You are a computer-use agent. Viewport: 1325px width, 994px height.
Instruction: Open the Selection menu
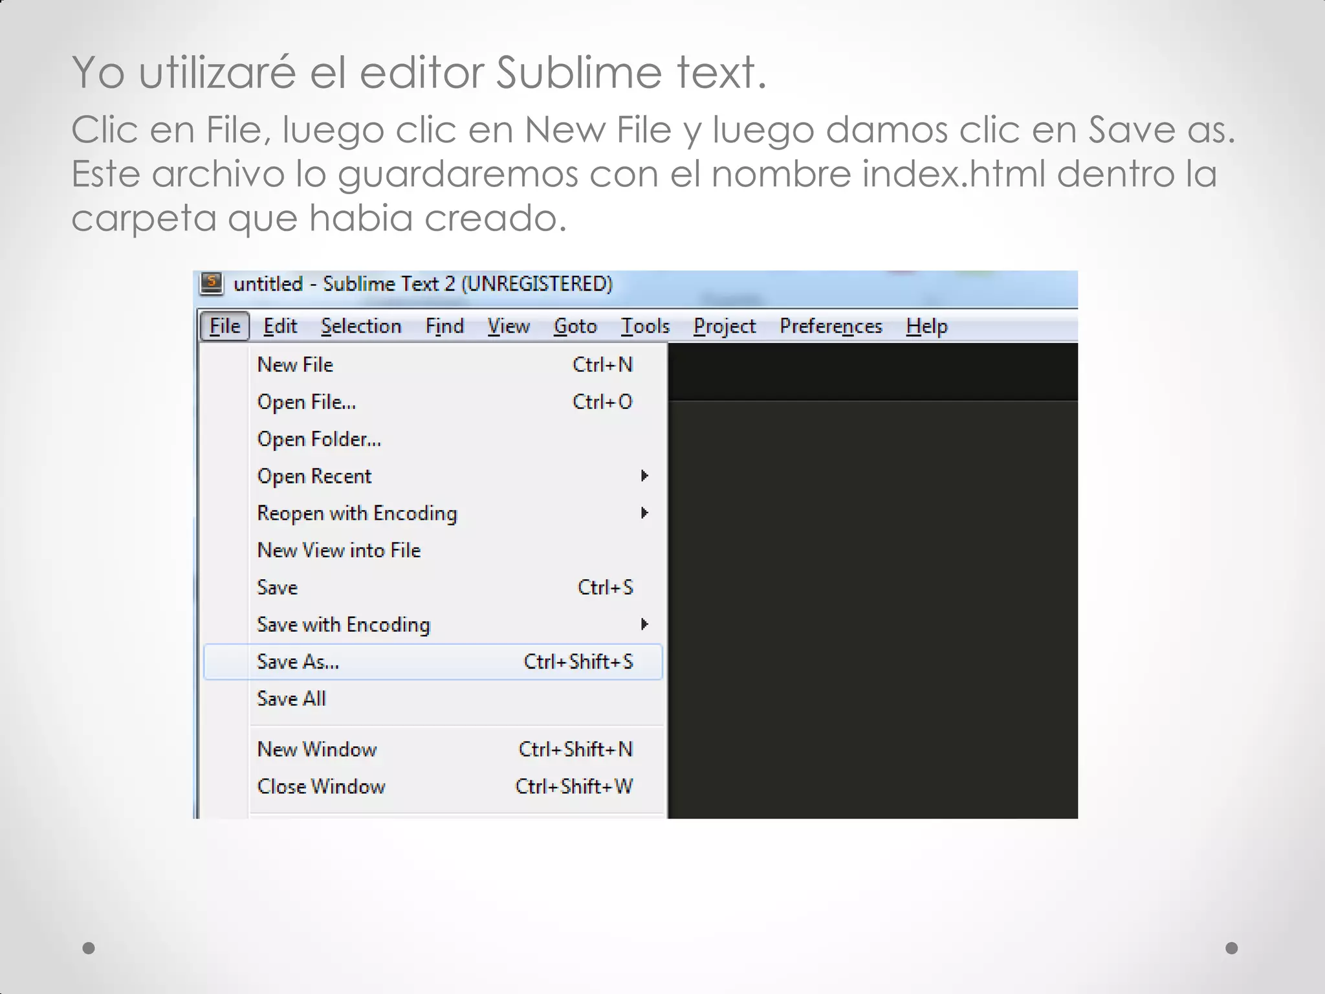pyautogui.click(x=361, y=326)
